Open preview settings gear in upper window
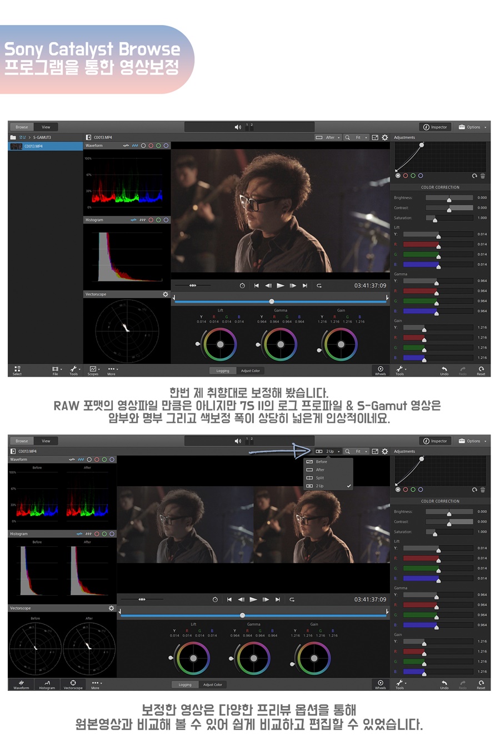The height and width of the screenshot is (751, 500). (x=384, y=137)
